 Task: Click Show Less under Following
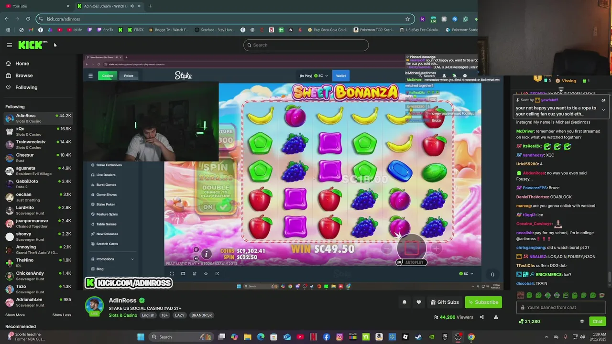pyautogui.click(x=62, y=315)
